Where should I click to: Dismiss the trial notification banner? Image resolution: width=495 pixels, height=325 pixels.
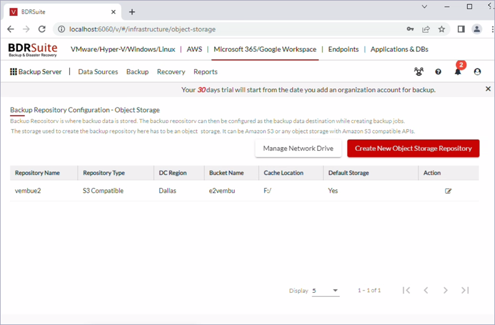click(488, 89)
